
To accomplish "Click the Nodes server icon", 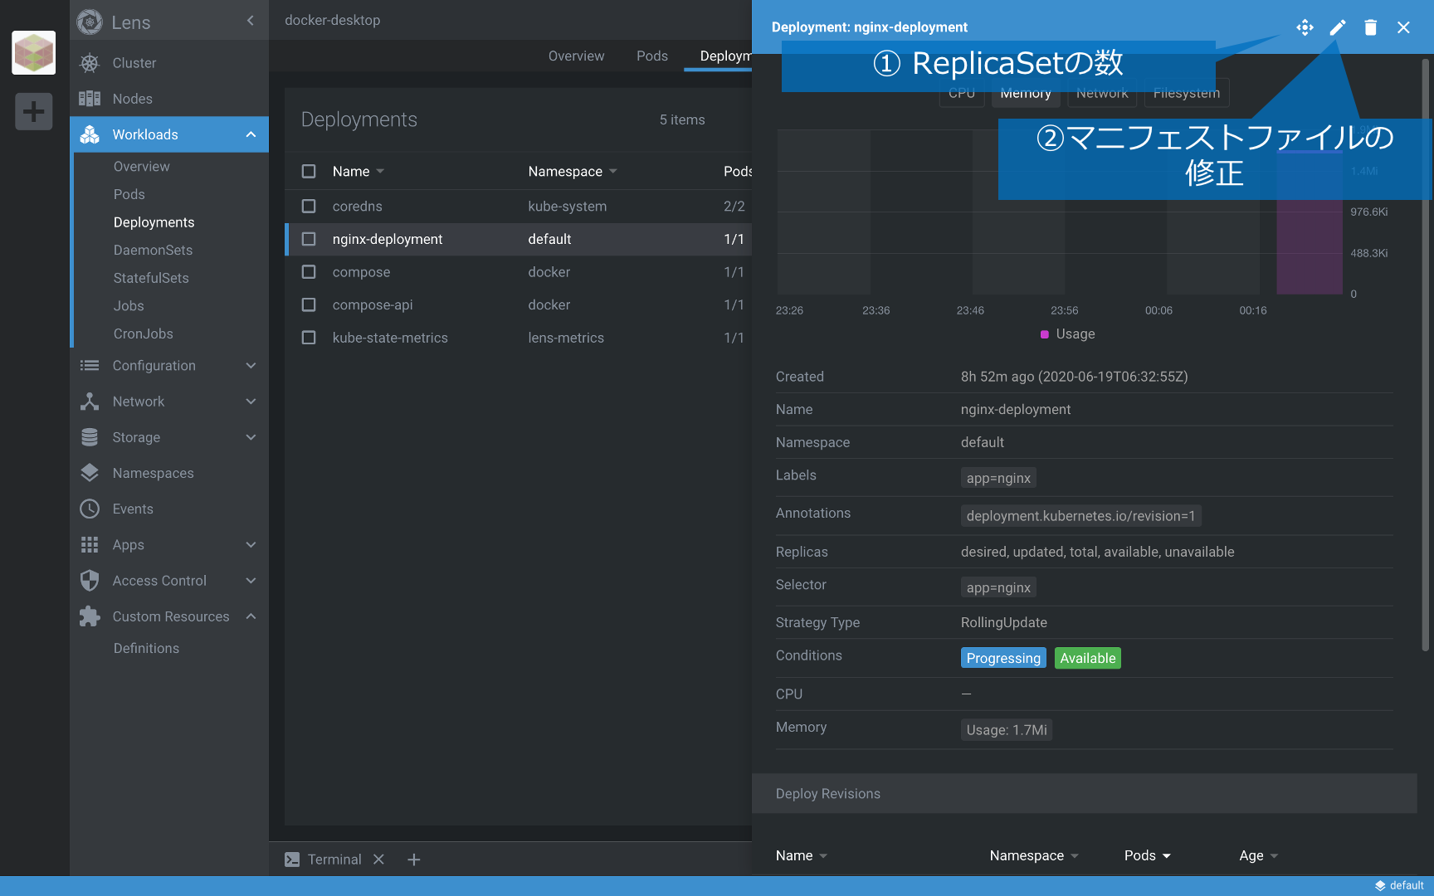I will [90, 99].
